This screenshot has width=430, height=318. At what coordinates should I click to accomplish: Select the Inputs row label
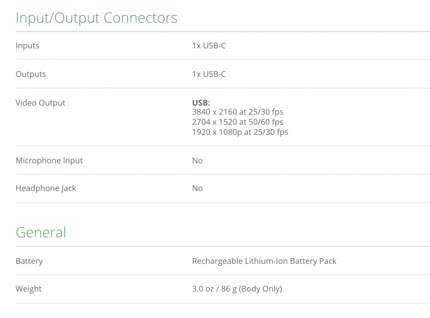[x=27, y=45]
